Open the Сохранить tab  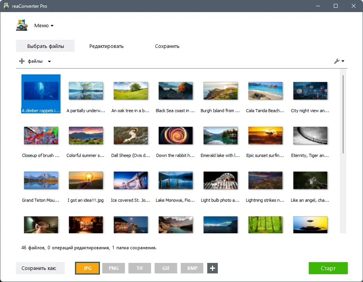click(167, 46)
